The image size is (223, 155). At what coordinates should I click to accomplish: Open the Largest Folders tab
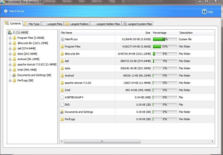77,24
